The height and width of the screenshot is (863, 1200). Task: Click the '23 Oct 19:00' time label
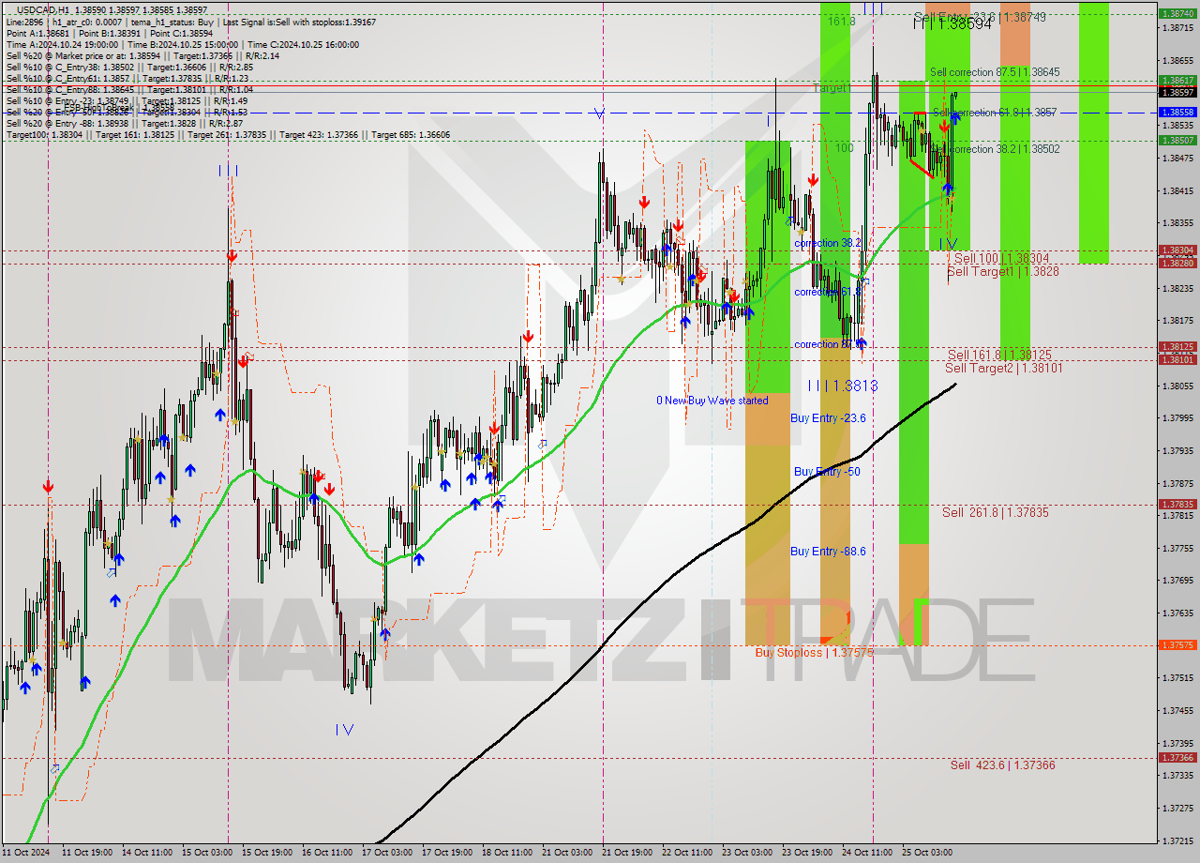pos(807,853)
